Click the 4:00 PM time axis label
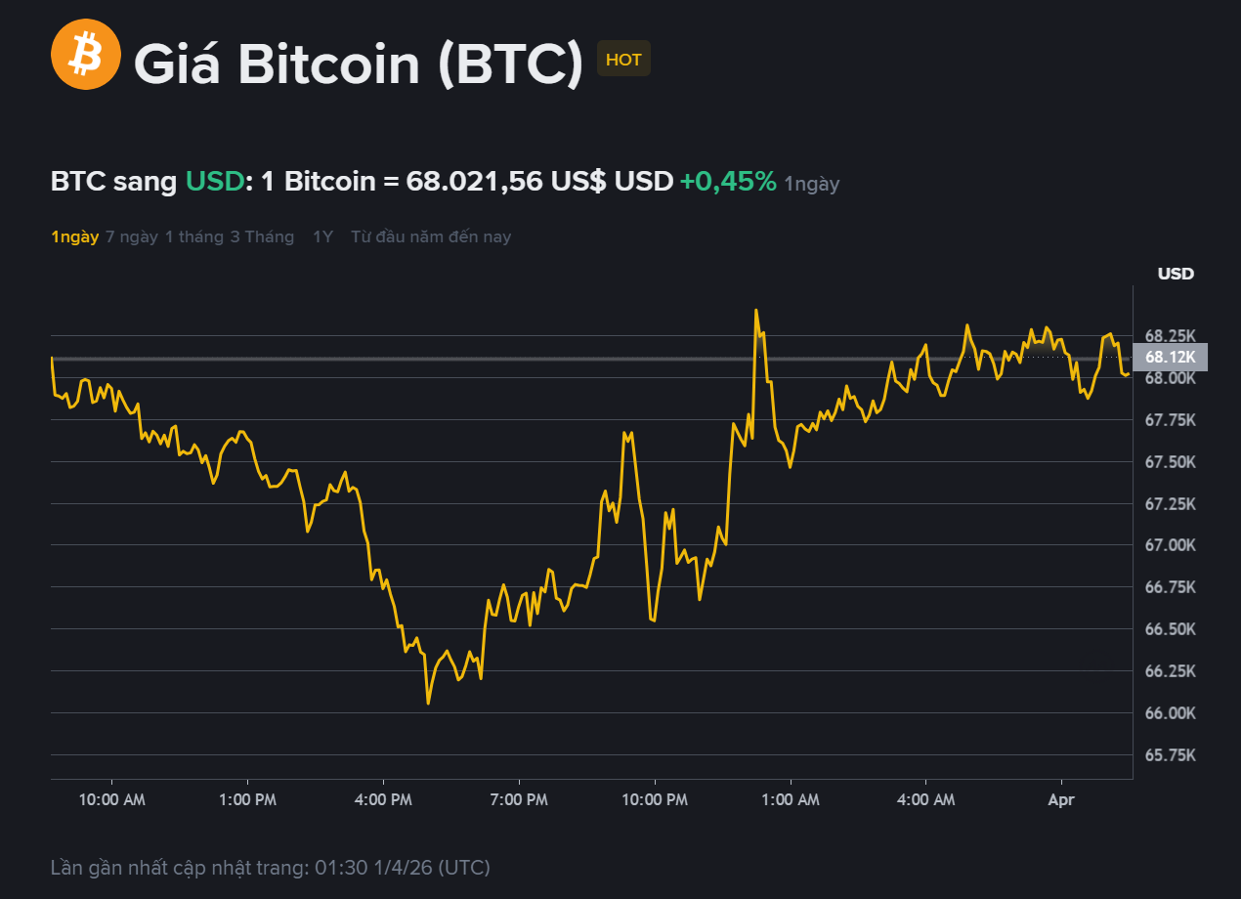 click(385, 799)
